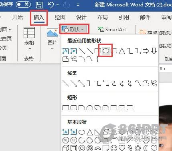Select Double Arrow line under 线条

[x=82, y=83]
